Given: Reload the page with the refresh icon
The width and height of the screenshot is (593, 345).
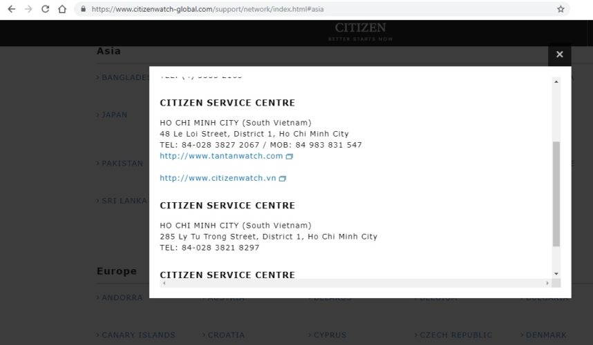Looking at the screenshot, I should click(46, 10).
